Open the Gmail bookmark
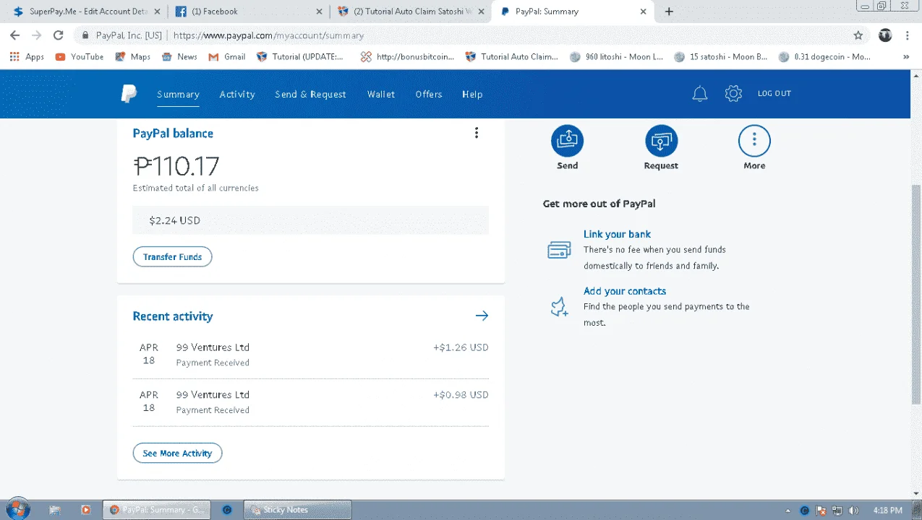922x520 pixels. [x=227, y=56]
